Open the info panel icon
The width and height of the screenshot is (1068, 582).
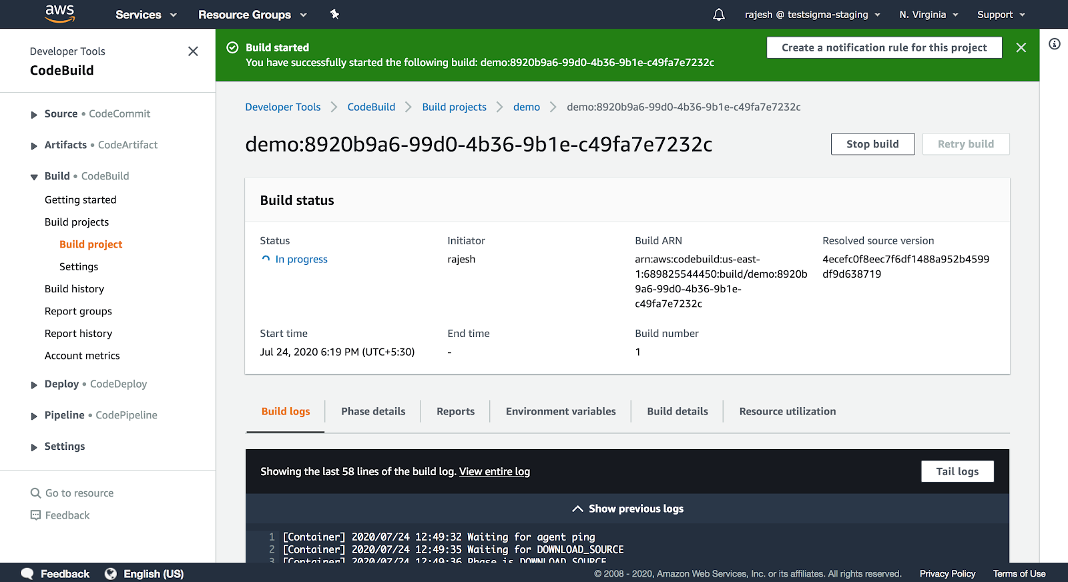[1055, 44]
